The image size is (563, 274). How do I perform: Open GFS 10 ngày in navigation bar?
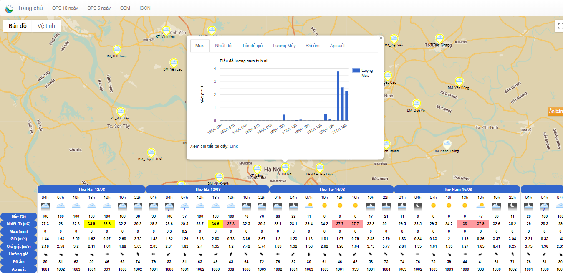click(x=65, y=8)
